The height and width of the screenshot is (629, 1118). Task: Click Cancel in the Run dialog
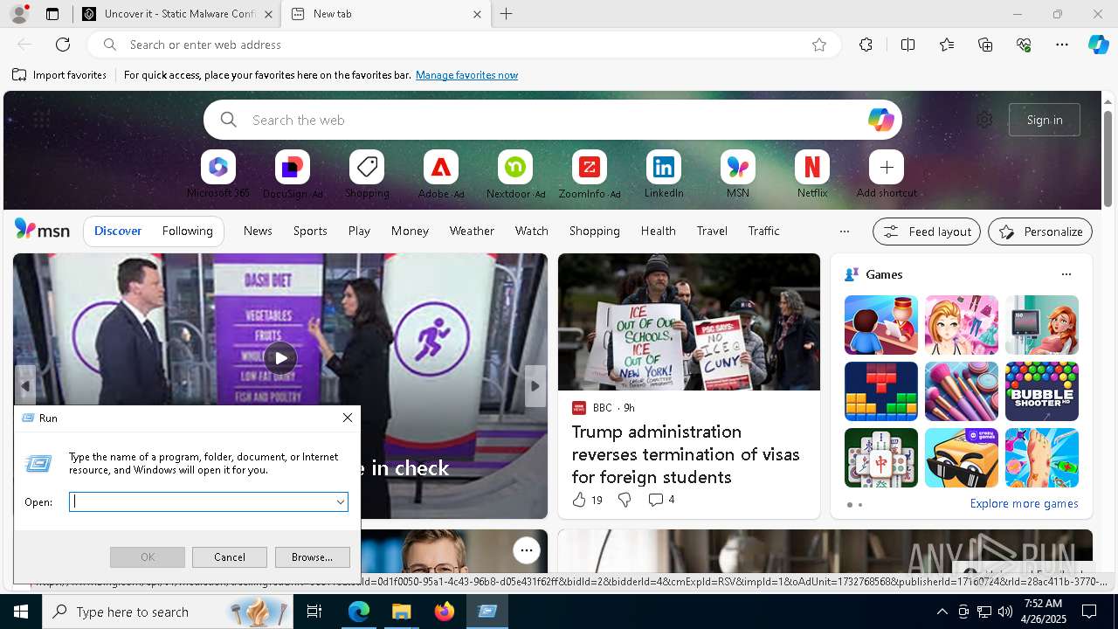pos(230,557)
